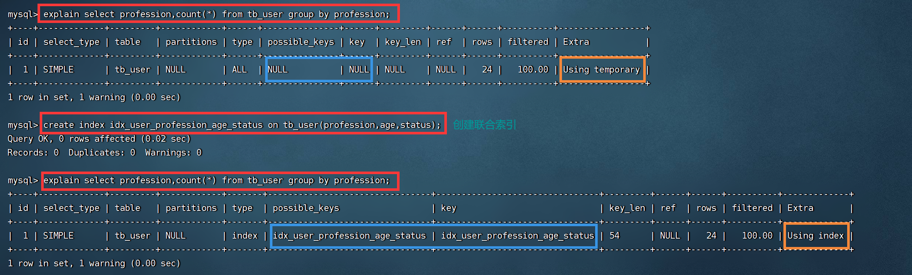This screenshot has height=275, width=912.
Task: Click the "Records: 0" text
Action: (33, 153)
